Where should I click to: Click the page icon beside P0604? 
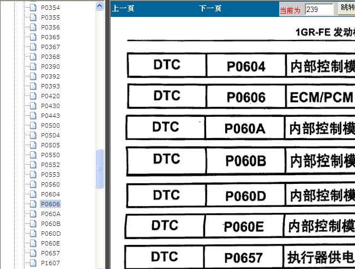(x=33, y=194)
